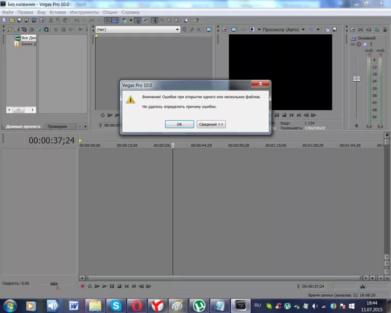Expand the preview overlays grid dropdown arrow
This screenshot has width=391, height=313.
[318, 29]
